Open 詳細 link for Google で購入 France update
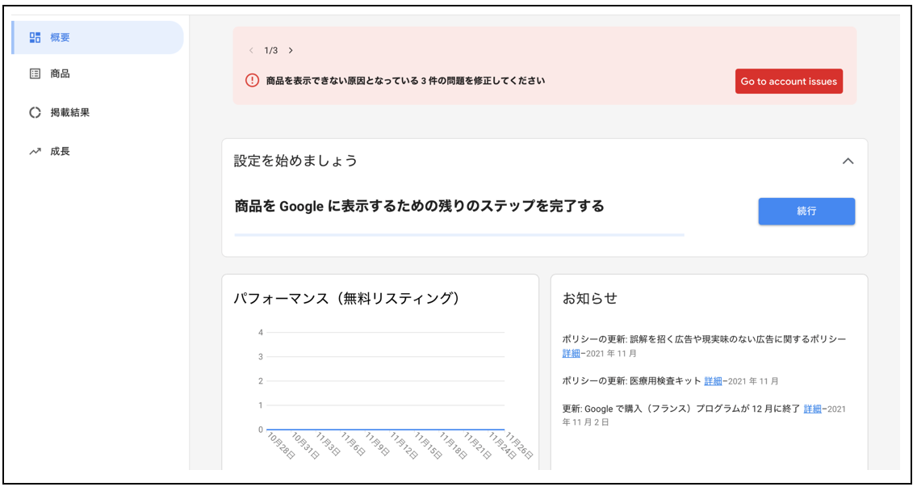 point(812,409)
